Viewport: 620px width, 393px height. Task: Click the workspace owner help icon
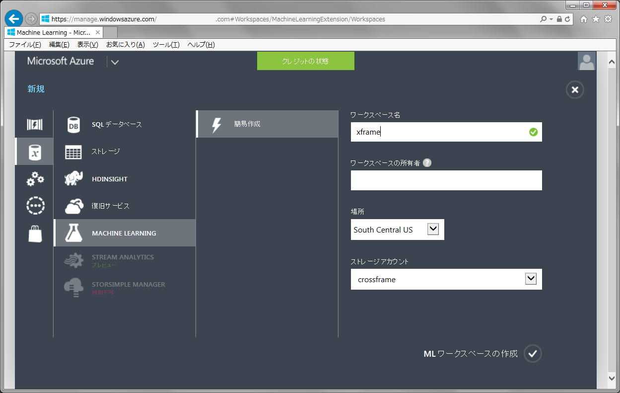[427, 163]
